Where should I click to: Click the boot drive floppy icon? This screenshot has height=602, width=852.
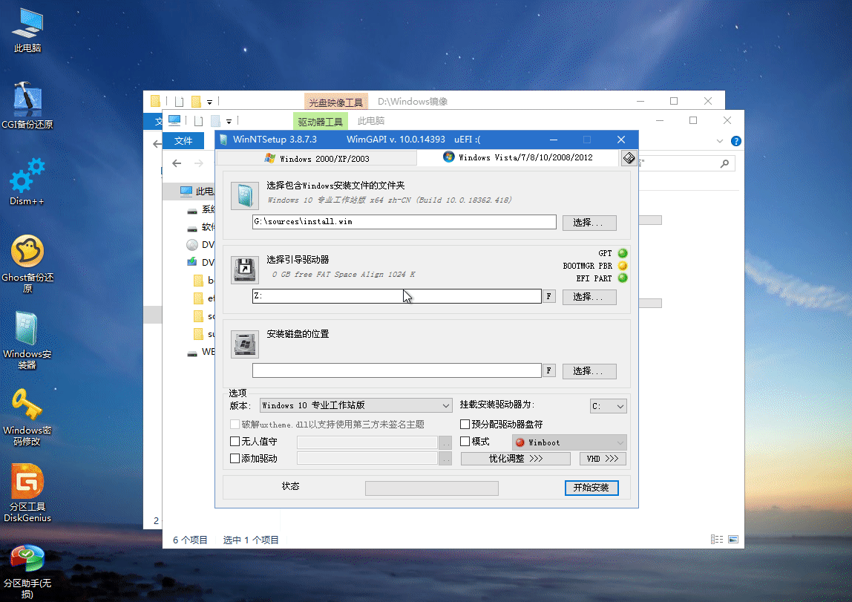244,270
